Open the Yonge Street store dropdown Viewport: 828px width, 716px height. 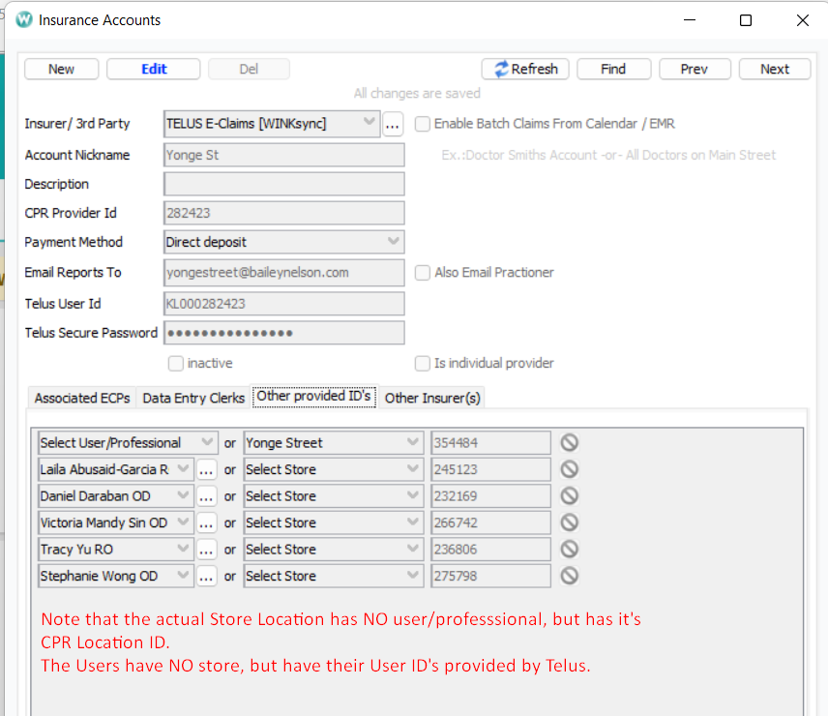(334, 442)
